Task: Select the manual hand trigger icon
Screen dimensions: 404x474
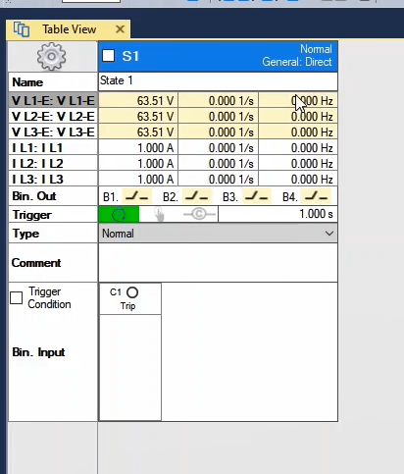Action: [159, 215]
